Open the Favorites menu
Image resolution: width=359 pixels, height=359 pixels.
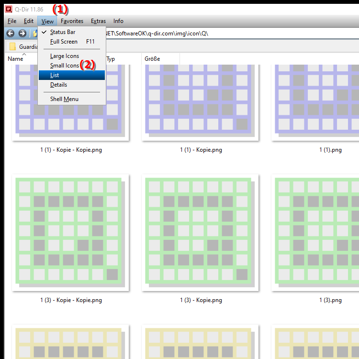(x=72, y=21)
